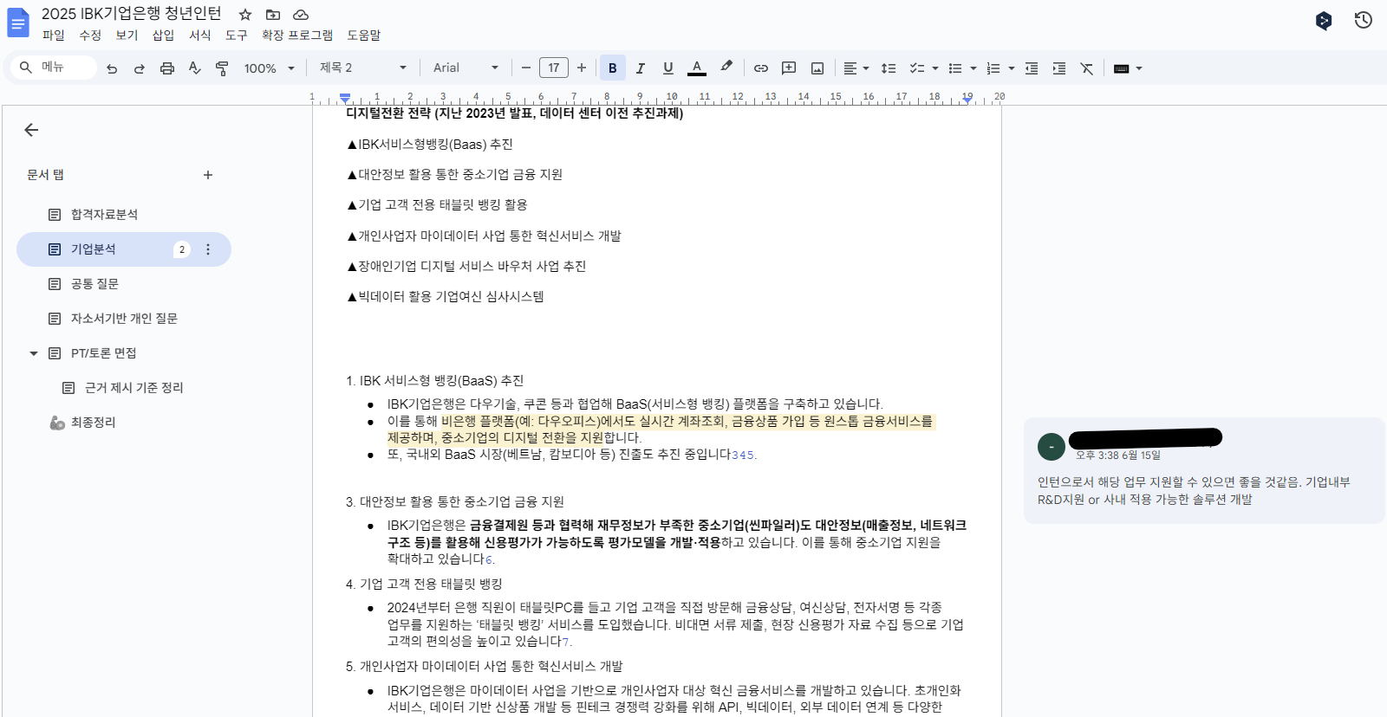Open checklist dropdown arrow
Viewport: 1387px width, 717px height.
point(935,68)
